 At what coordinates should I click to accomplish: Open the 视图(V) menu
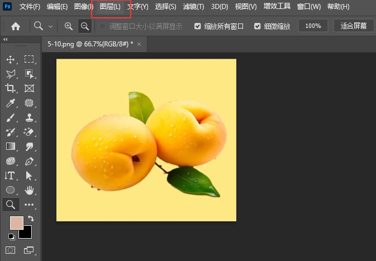coord(246,7)
